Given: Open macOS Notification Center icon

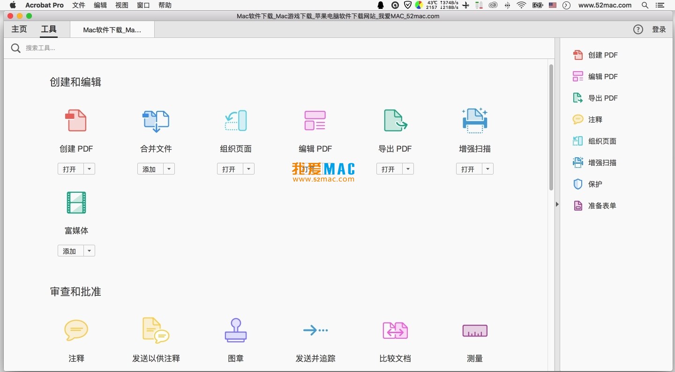Looking at the screenshot, I should click(x=660, y=5).
